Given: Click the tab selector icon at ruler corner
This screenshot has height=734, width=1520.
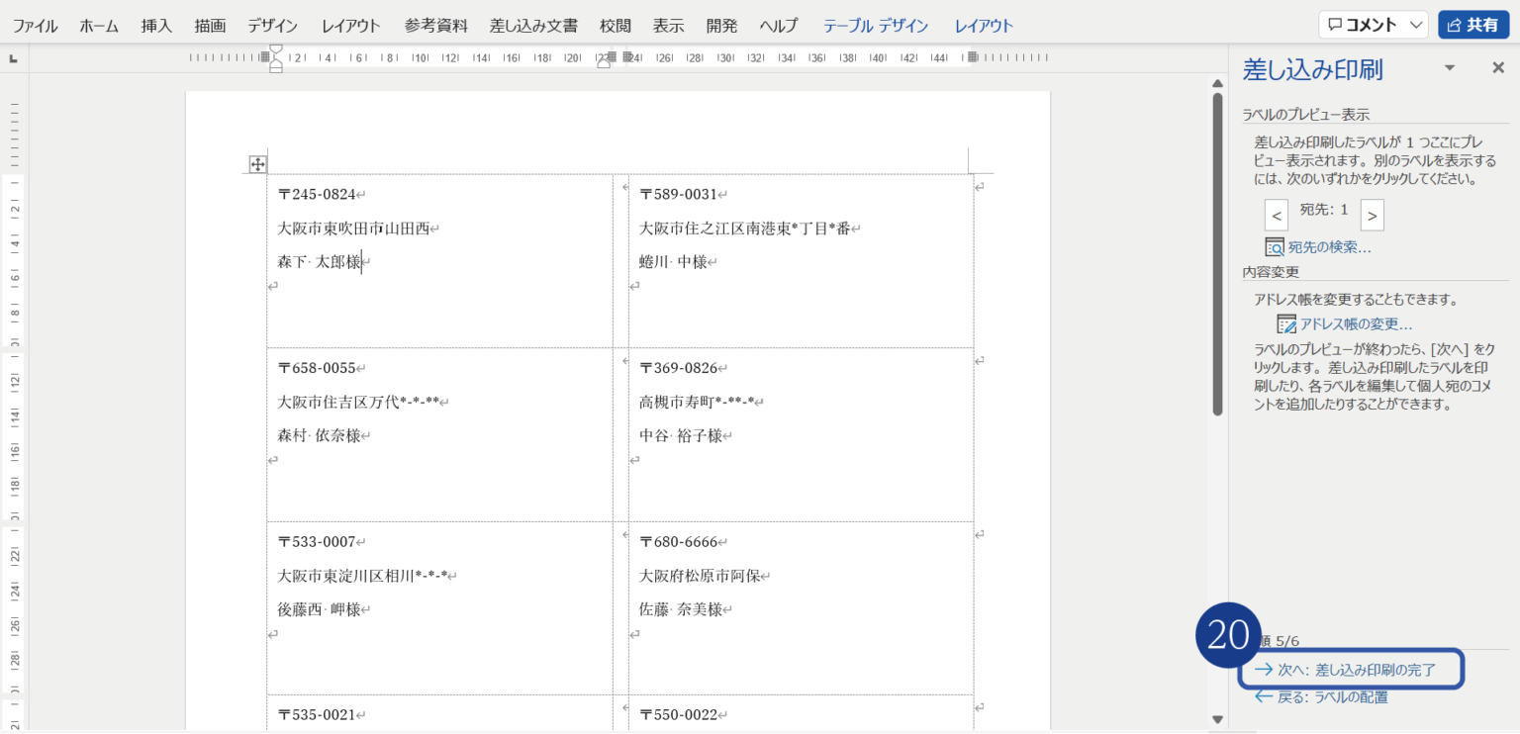Looking at the screenshot, I should (x=14, y=59).
